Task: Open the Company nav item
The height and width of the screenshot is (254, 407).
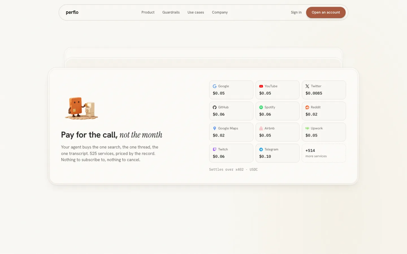Action: 220,12
